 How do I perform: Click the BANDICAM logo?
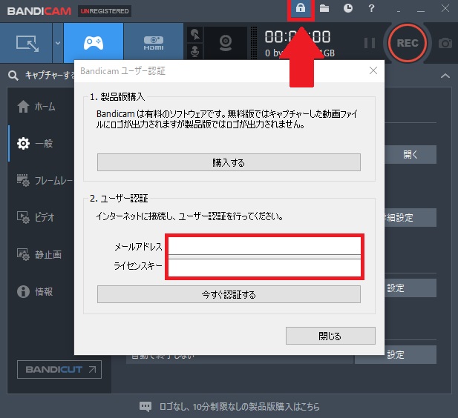(39, 11)
